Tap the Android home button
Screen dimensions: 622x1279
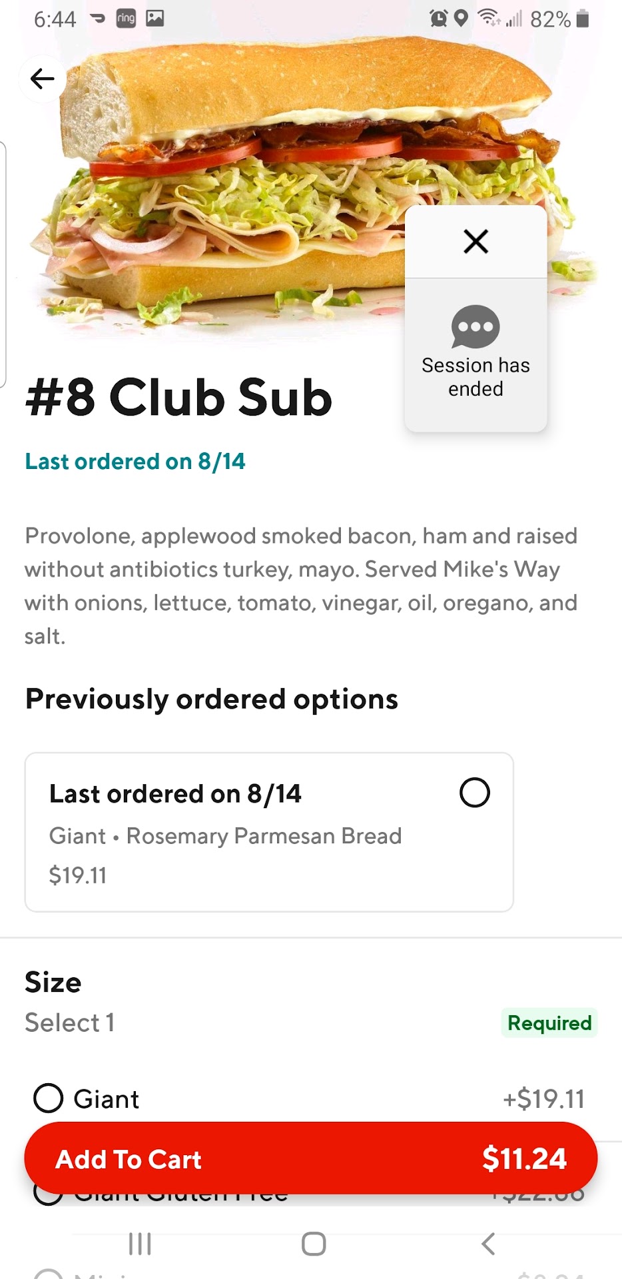[313, 1243]
